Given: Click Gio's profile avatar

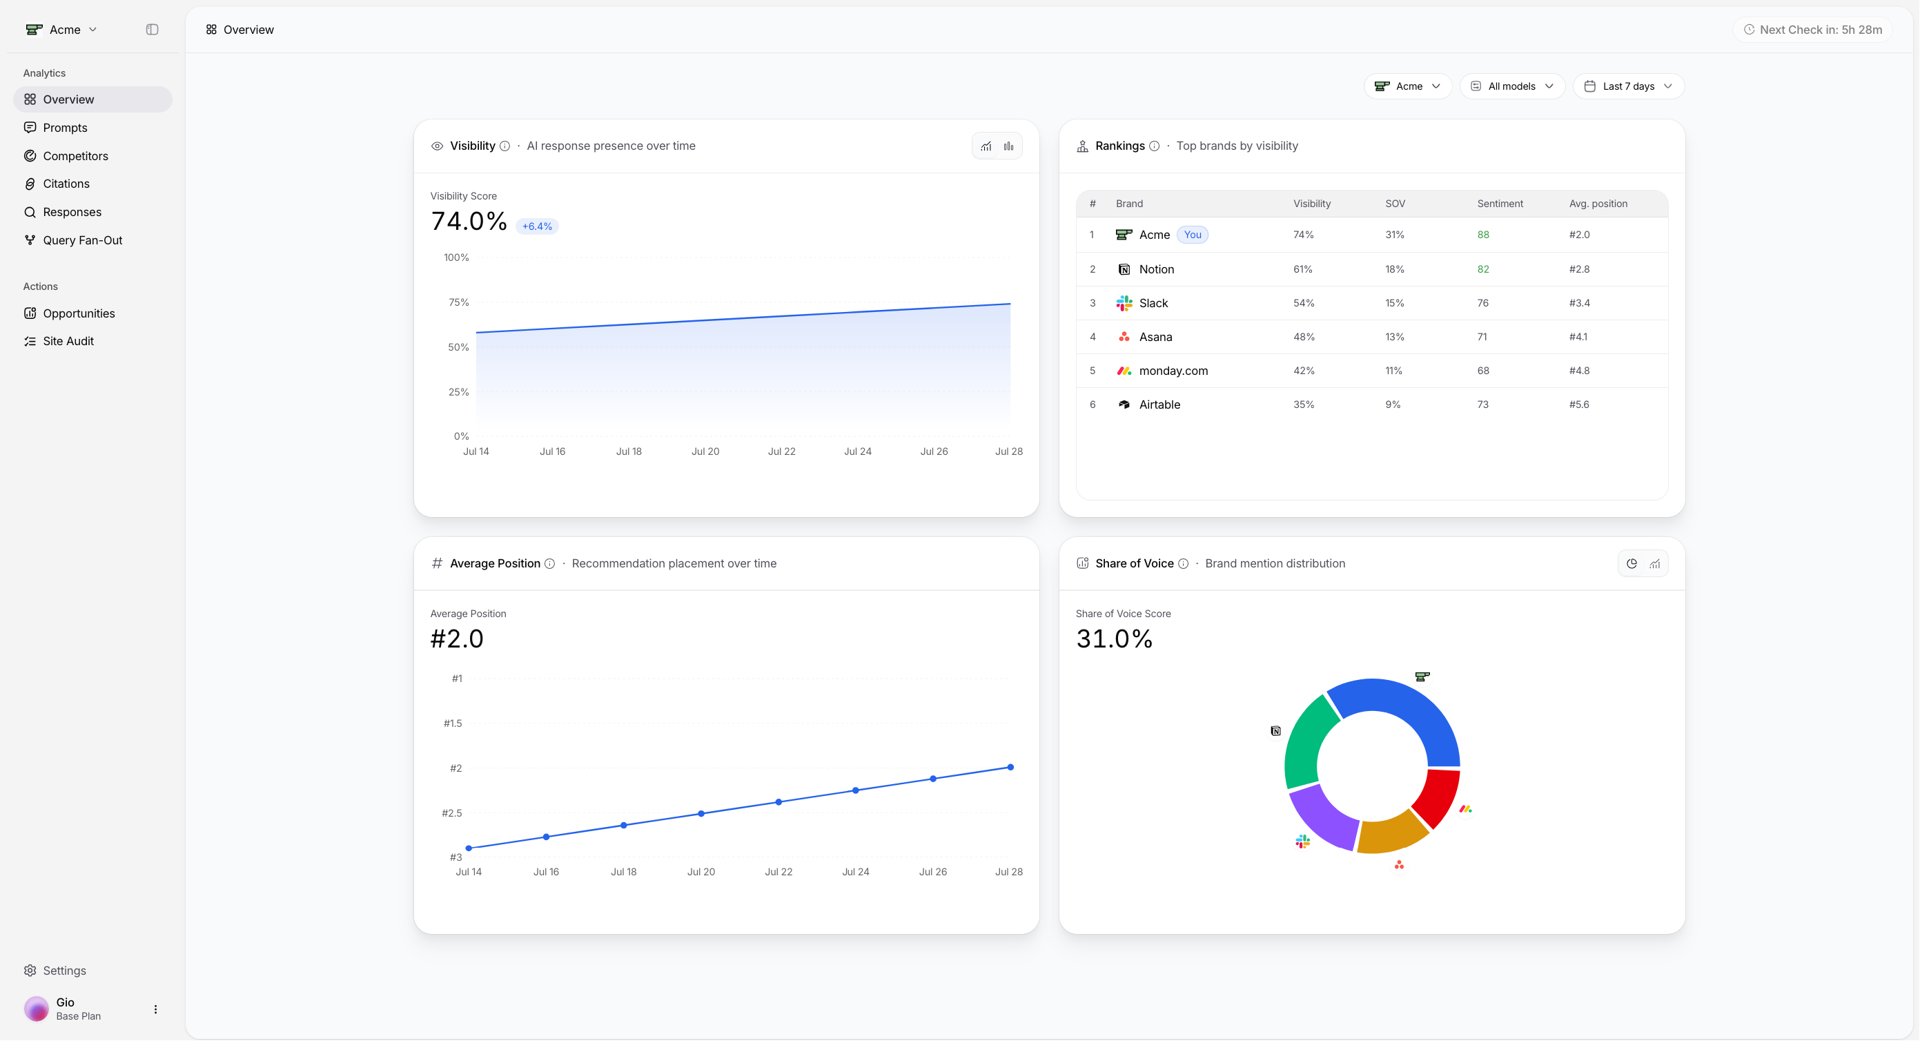Looking at the screenshot, I should (x=37, y=1009).
